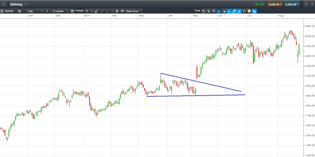The image size is (315, 157).
Task: Expand the 11 months range dropdown
Action: pos(60,11)
